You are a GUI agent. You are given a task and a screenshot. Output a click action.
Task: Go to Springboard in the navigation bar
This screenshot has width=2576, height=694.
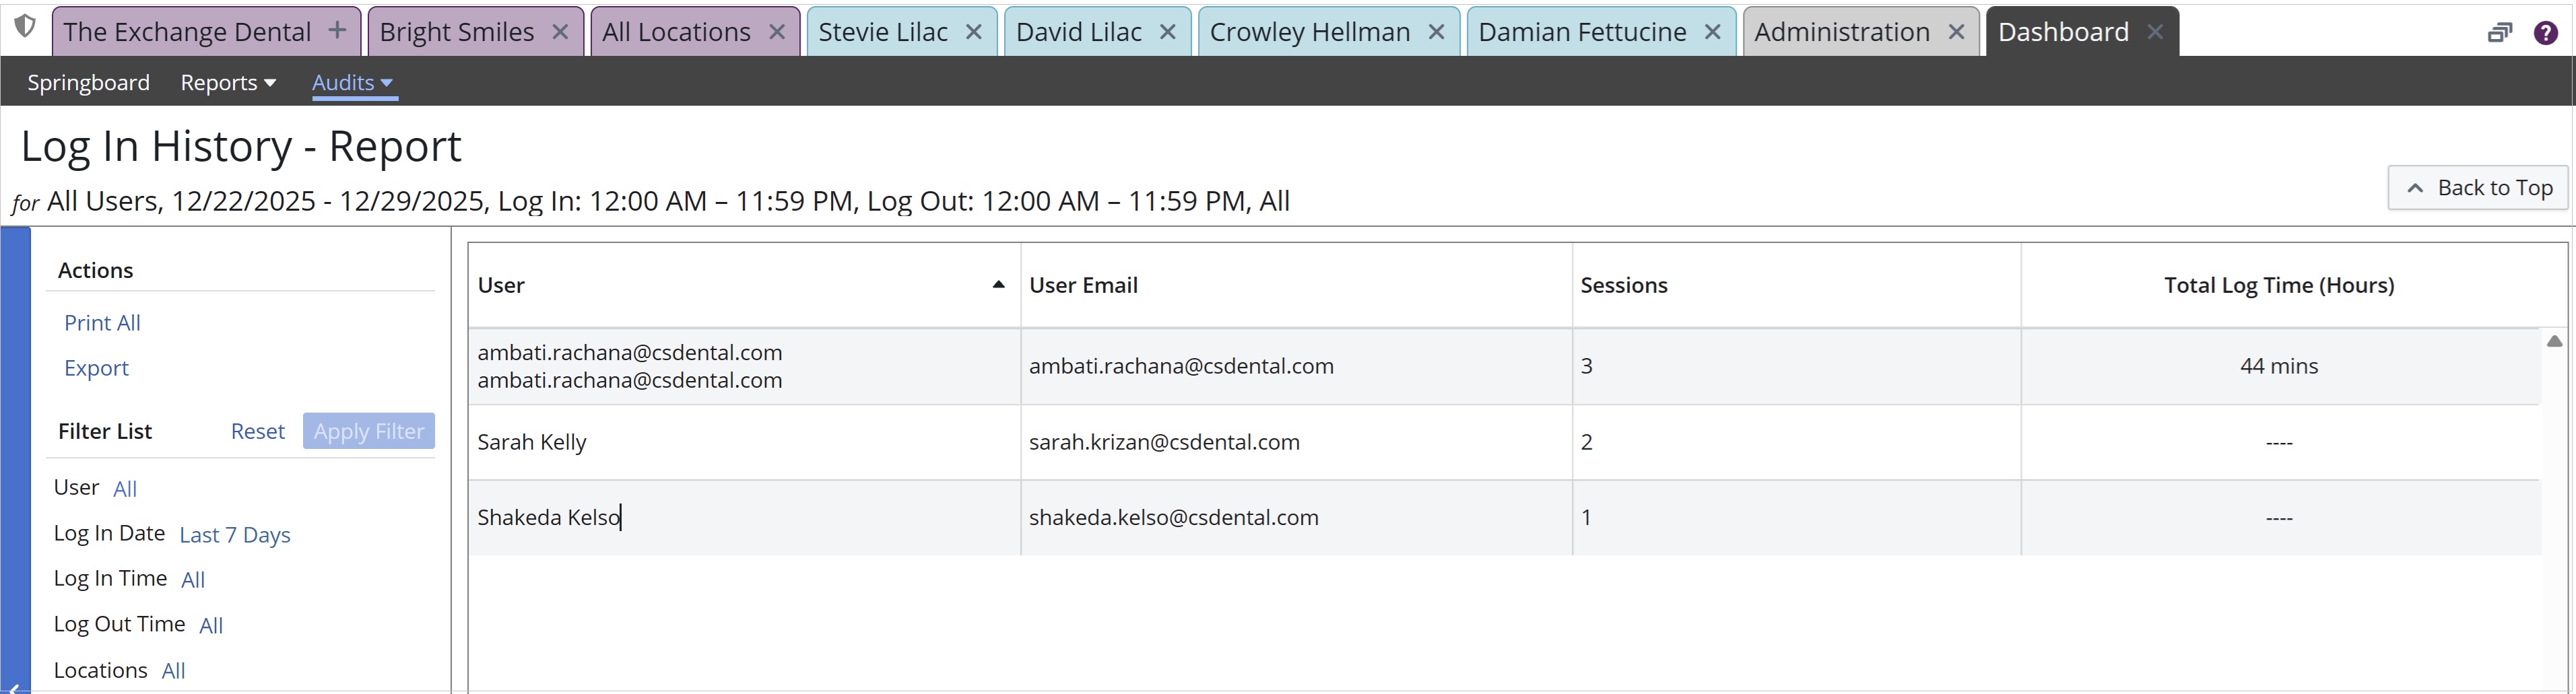tap(88, 83)
